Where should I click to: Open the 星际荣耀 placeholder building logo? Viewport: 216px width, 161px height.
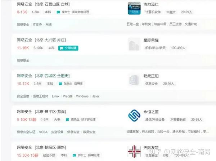[x=134, y=44]
